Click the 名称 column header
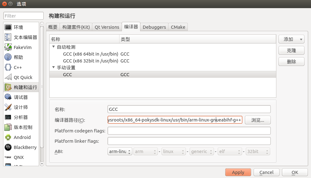311x178 pixels. (x=84, y=39)
